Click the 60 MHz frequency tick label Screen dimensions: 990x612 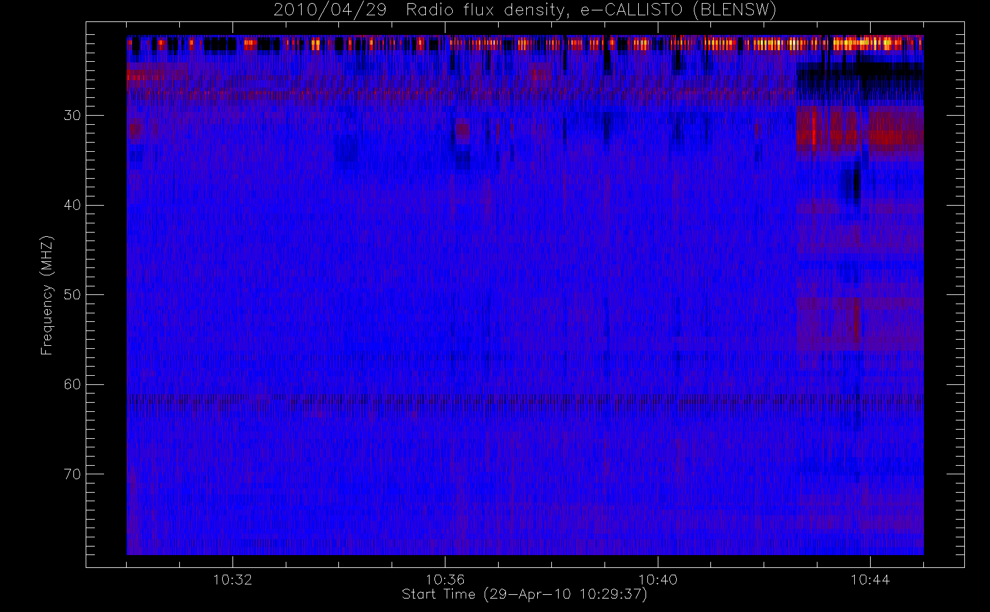(x=72, y=384)
